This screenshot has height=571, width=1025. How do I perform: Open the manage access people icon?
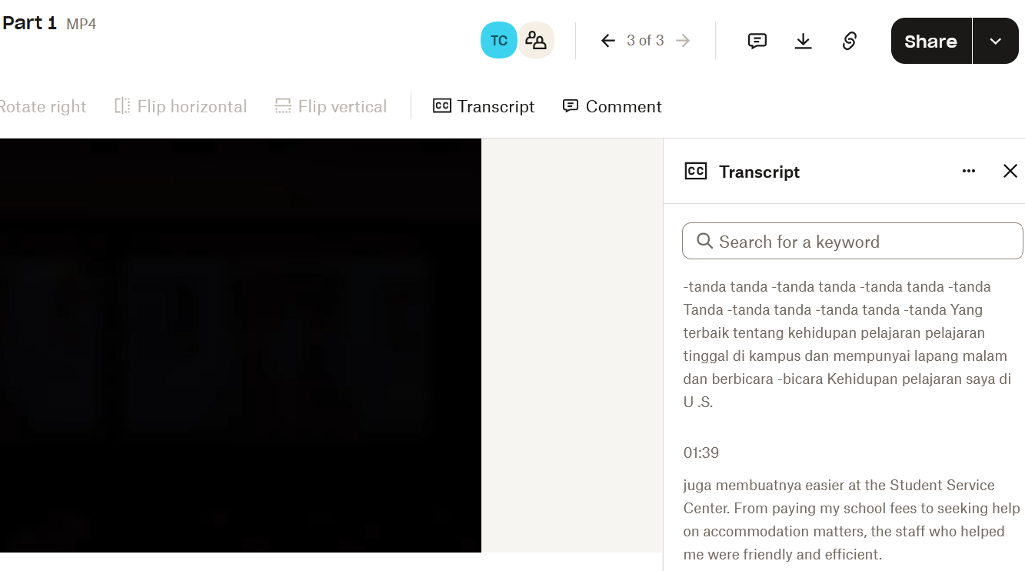[536, 40]
